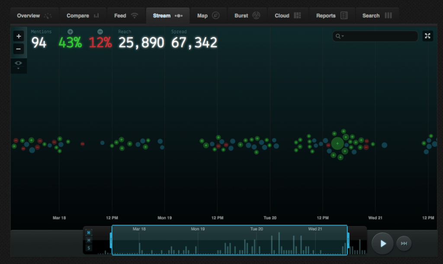Click the negative sentiment minus icon above 12%

[100, 32]
